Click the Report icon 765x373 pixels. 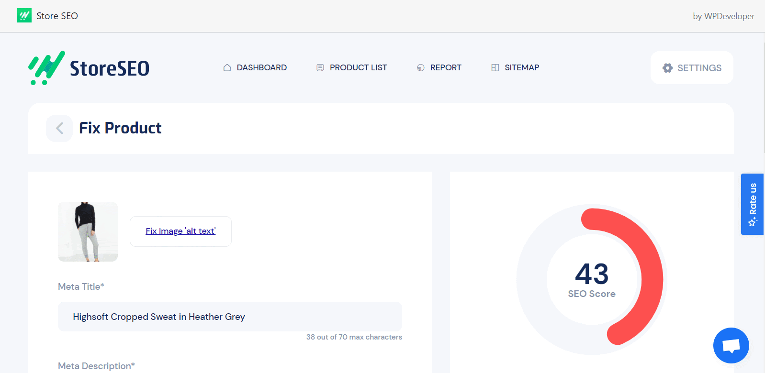[421, 68]
